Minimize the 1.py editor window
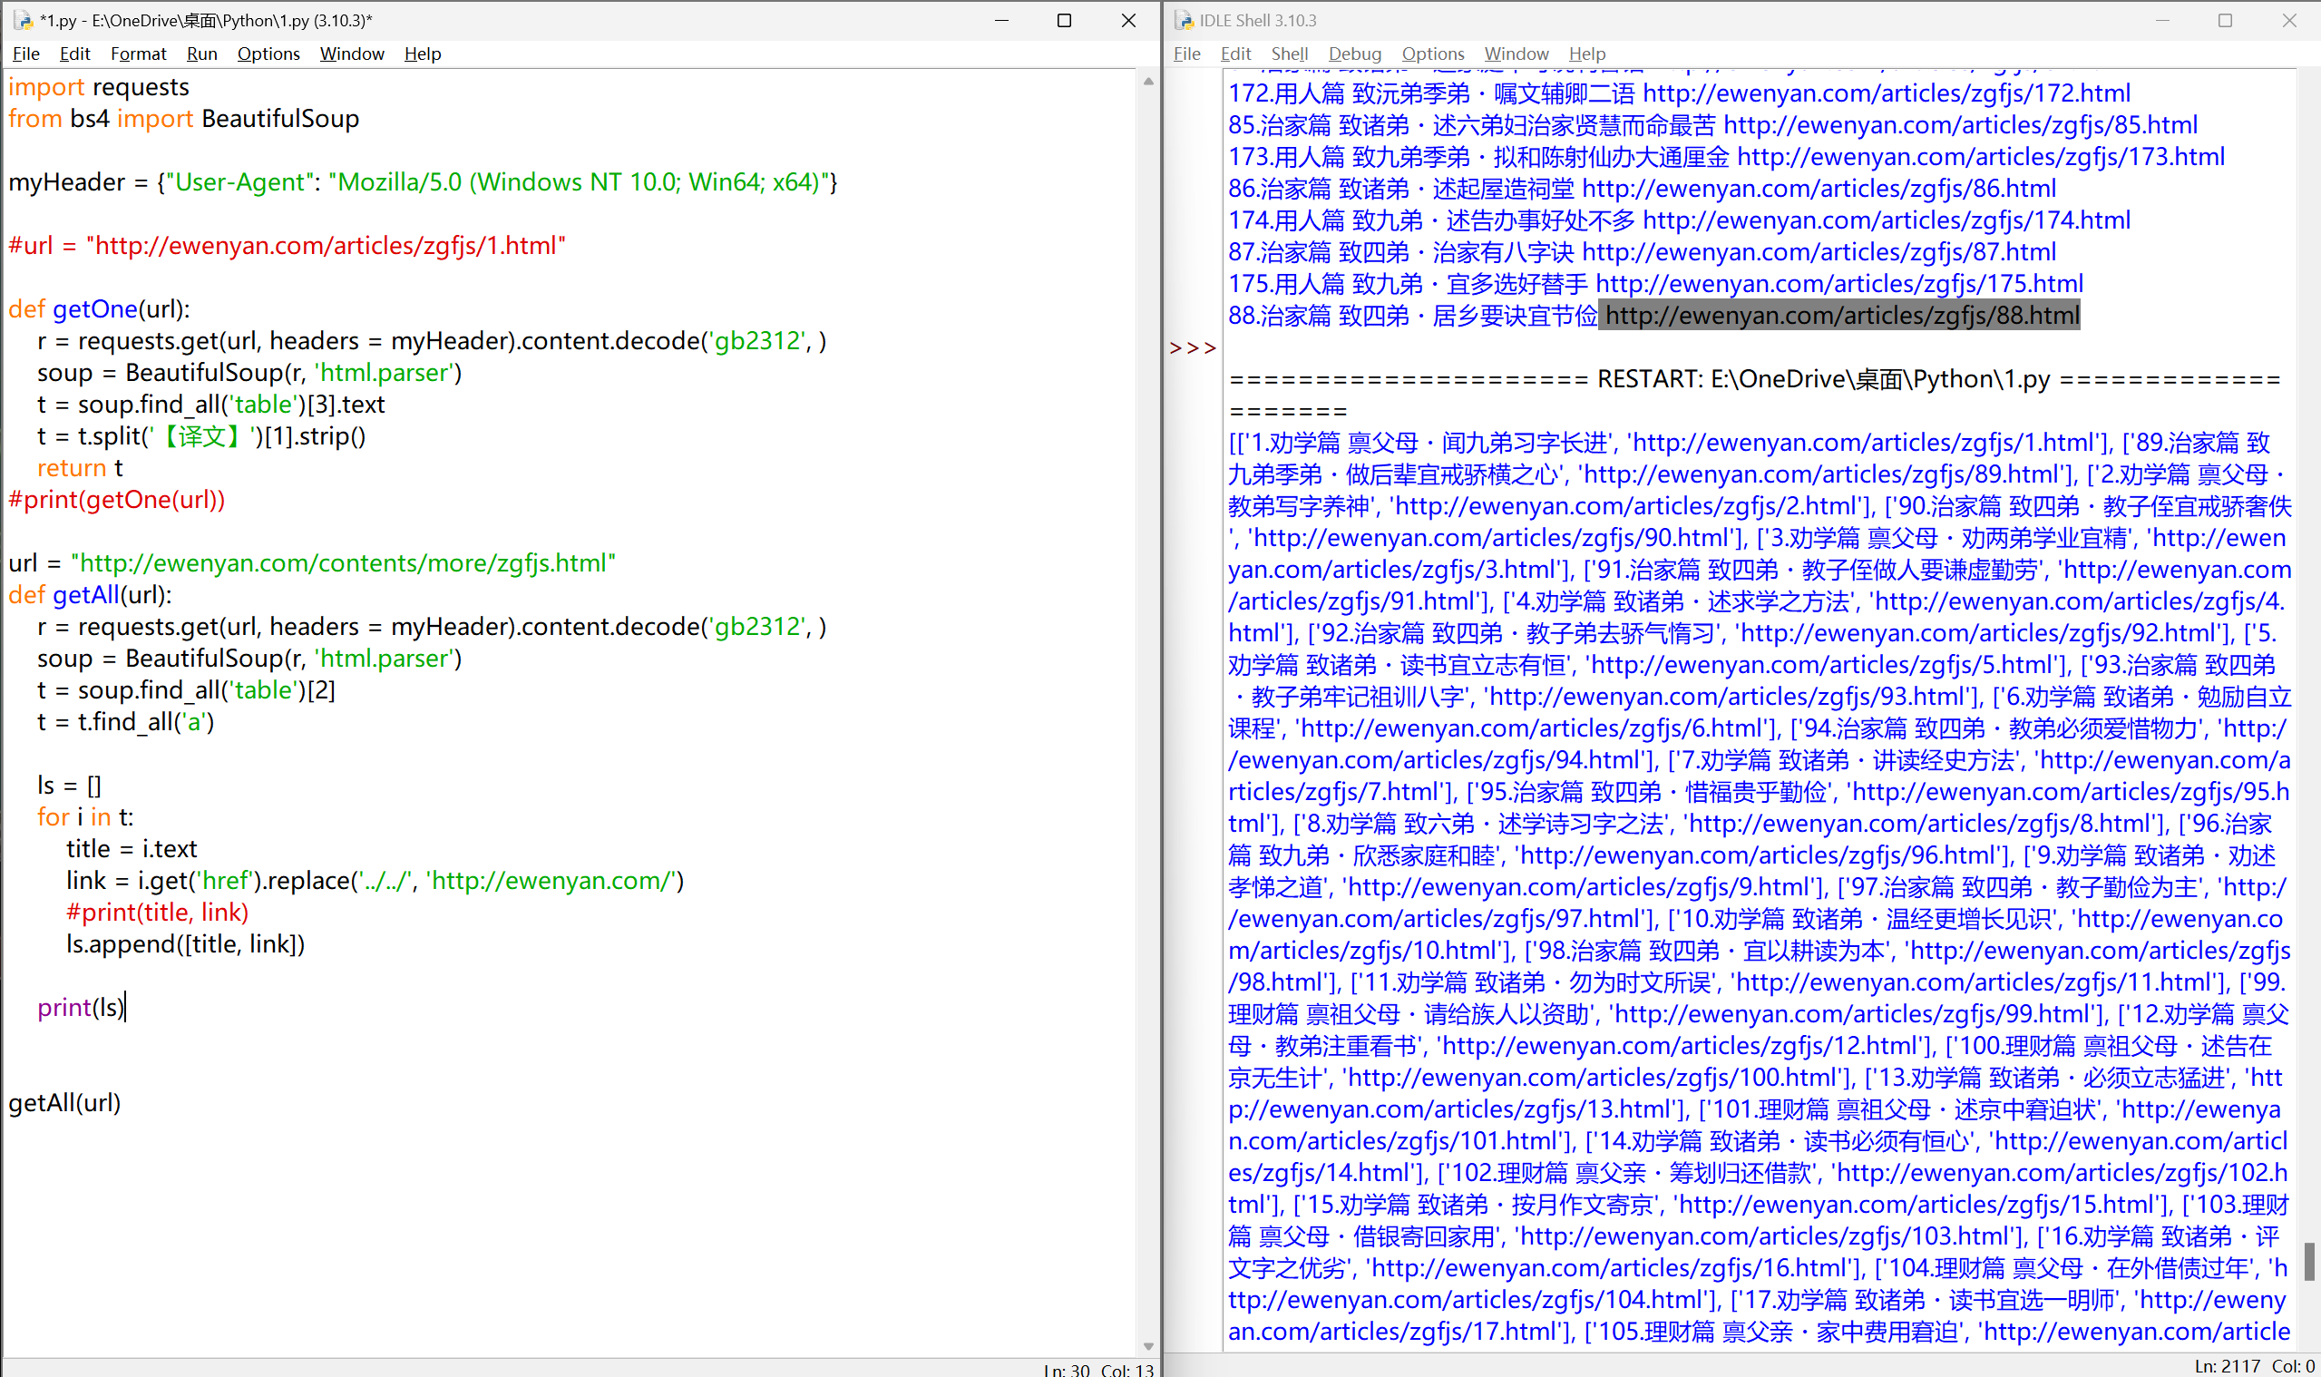Screen dimensions: 2321x1377 (1001, 19)
